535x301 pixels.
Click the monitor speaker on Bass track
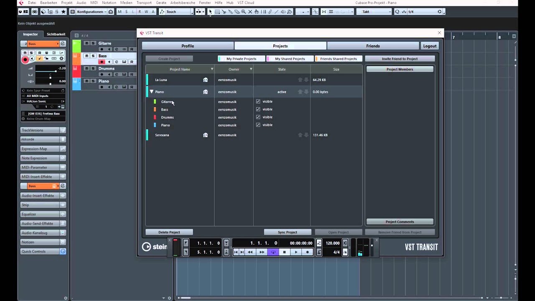[x=109, y=62]
